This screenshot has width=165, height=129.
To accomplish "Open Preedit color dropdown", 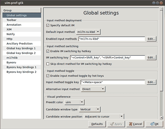I will click(74, 102).
